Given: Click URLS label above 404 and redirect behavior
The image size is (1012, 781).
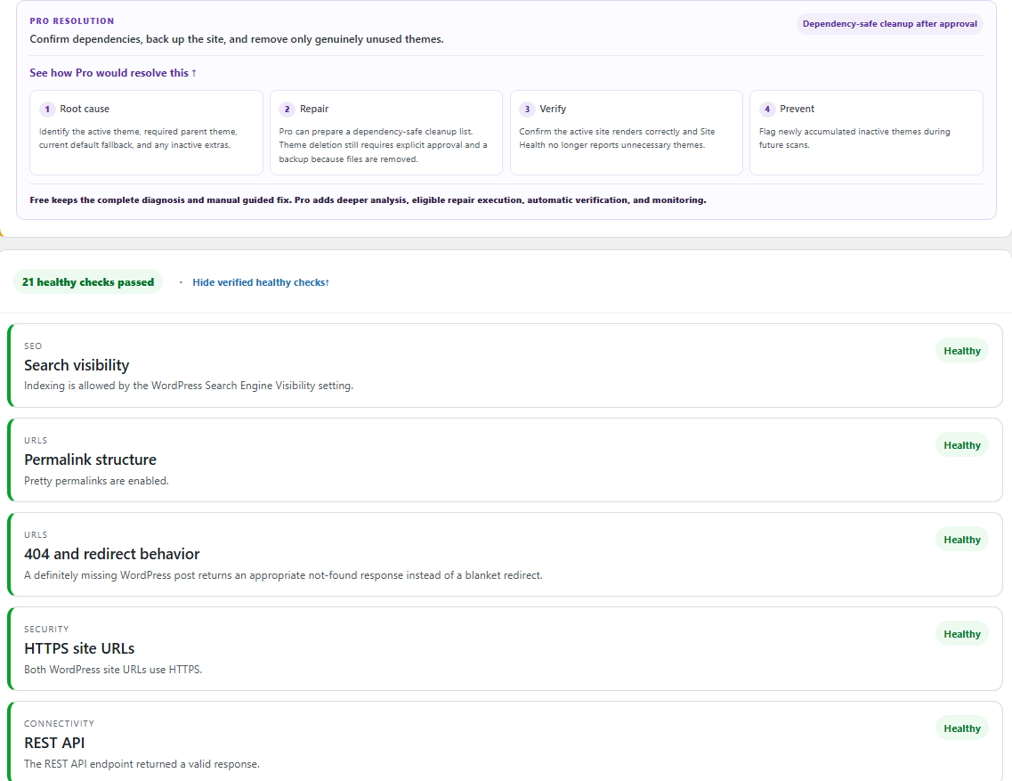Looking at the screenshot, I should [36, 535].
